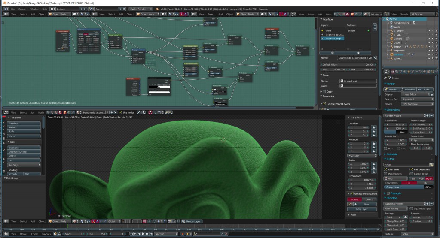Toggle the Grease Pencil Layers checkbox in node editor
Image resolution: width=440 pixels, height=238 pixels.
tap(324, 104)
